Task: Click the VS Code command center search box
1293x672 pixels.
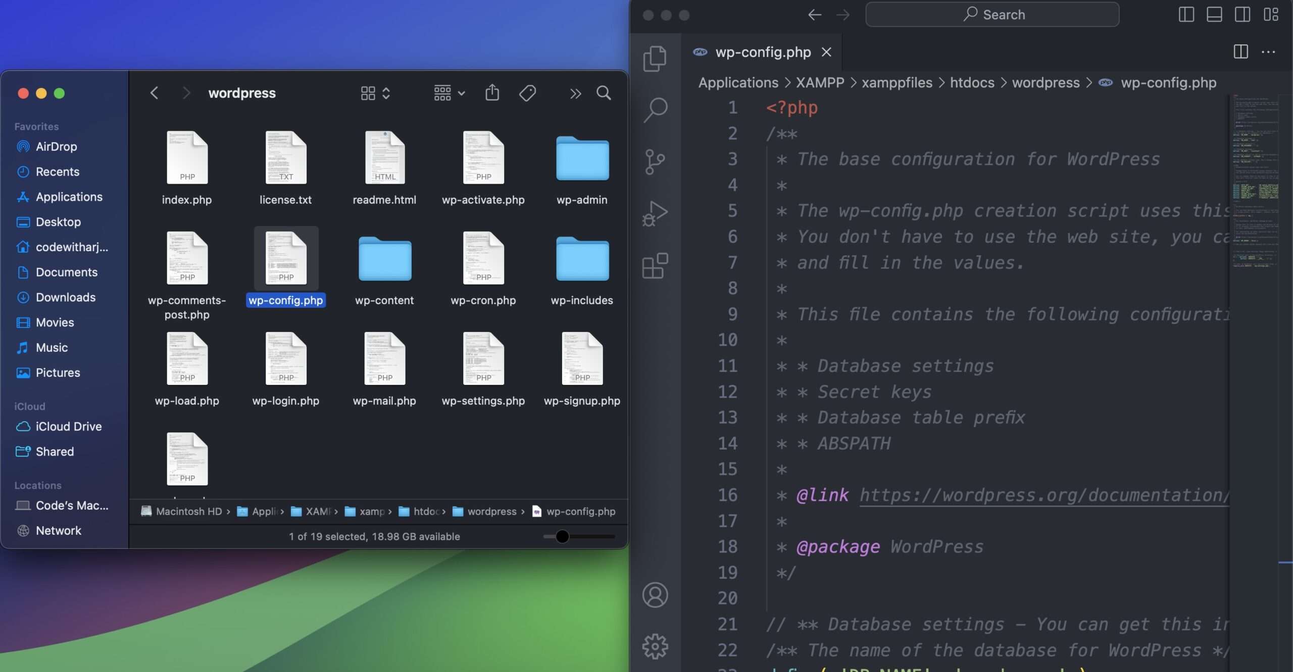Action: (992, 15)
